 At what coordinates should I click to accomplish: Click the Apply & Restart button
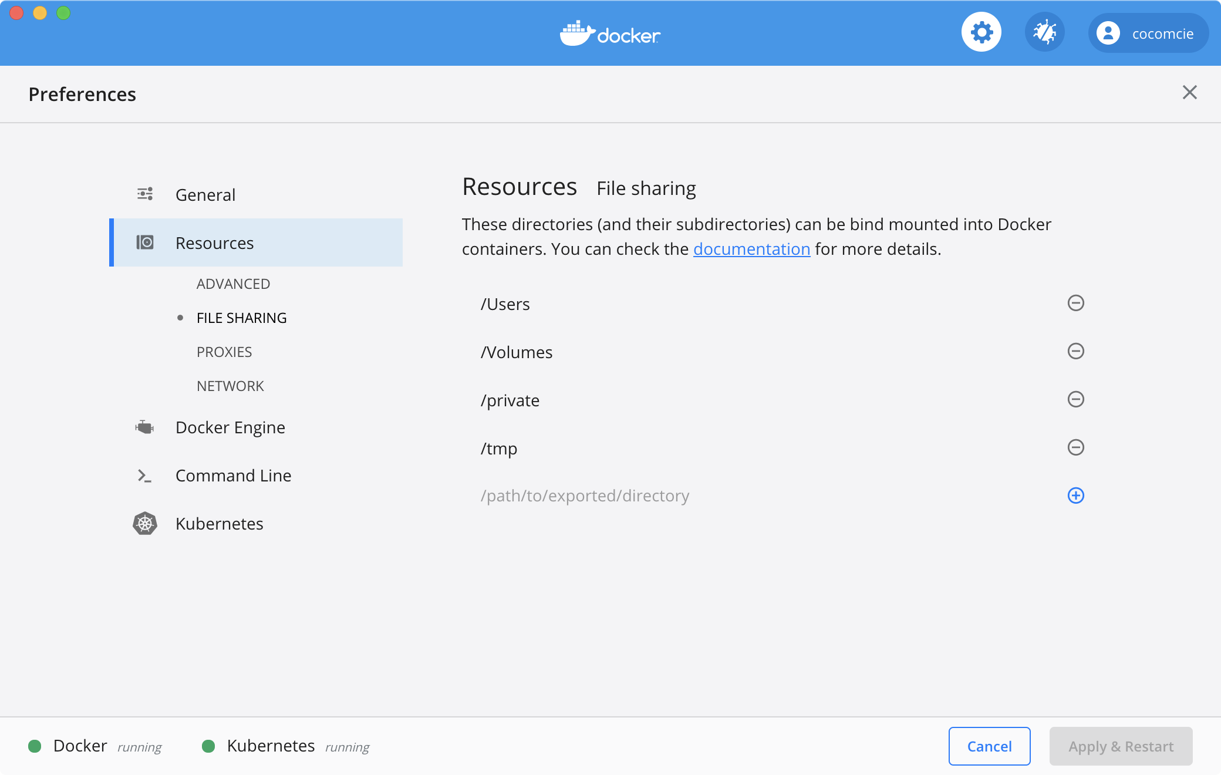pos(1121,746)
